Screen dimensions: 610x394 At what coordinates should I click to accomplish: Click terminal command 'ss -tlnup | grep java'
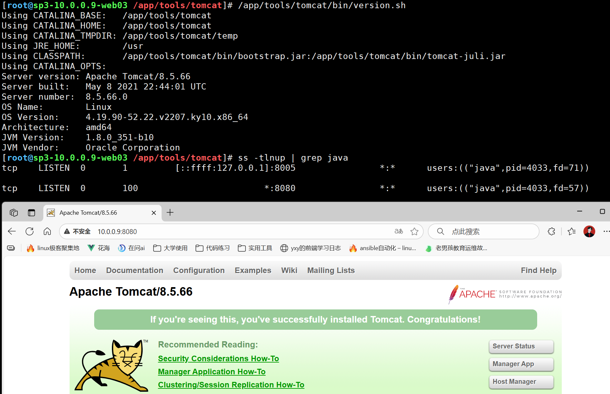click(293, 158)
